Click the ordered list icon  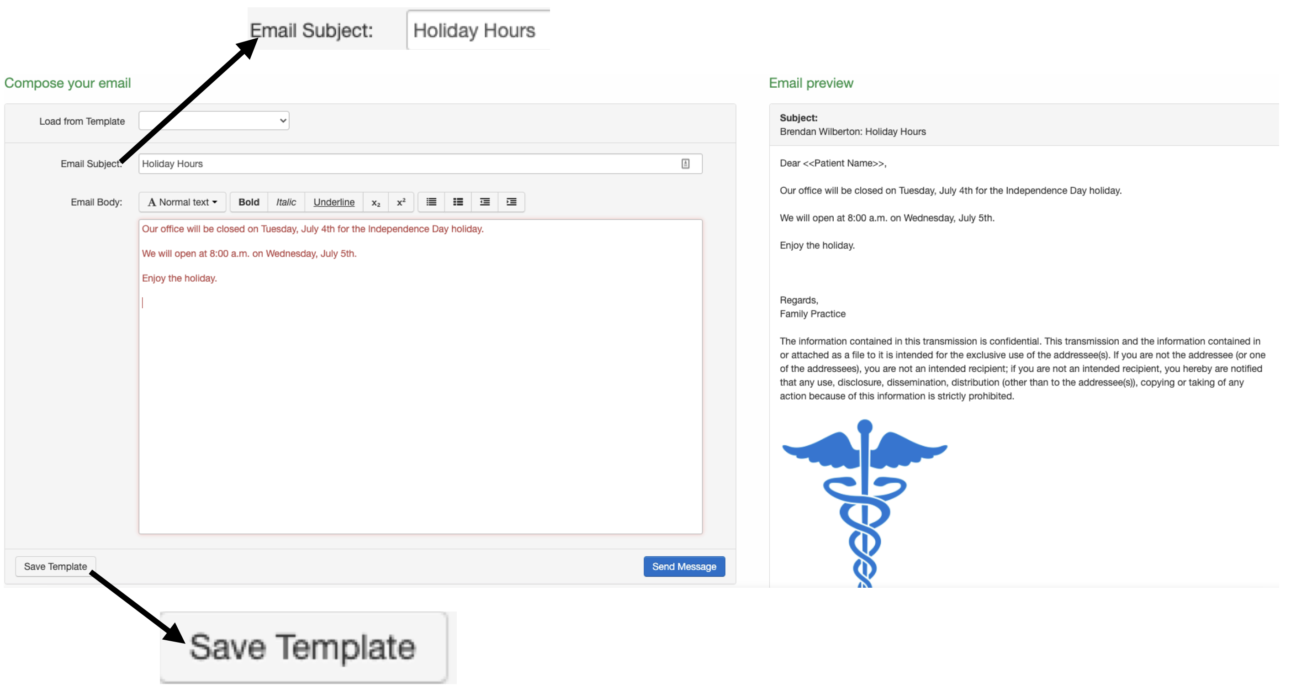coord(459,202)
